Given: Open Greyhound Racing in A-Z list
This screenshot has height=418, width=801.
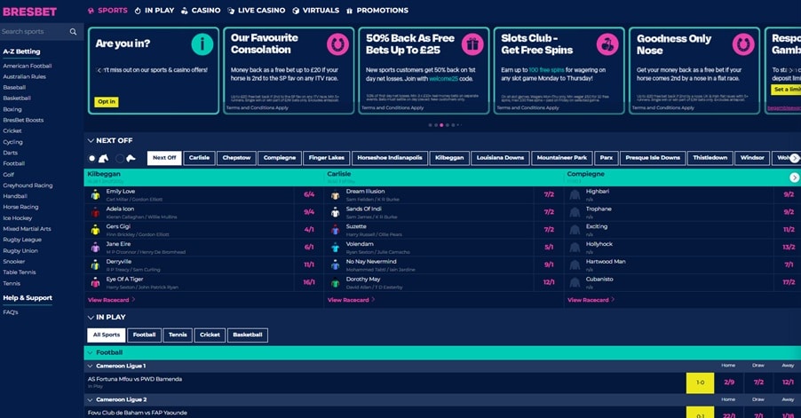Looking at the screenshot, I should [28, 185].
